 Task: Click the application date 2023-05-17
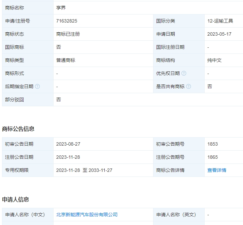[219, 34]
